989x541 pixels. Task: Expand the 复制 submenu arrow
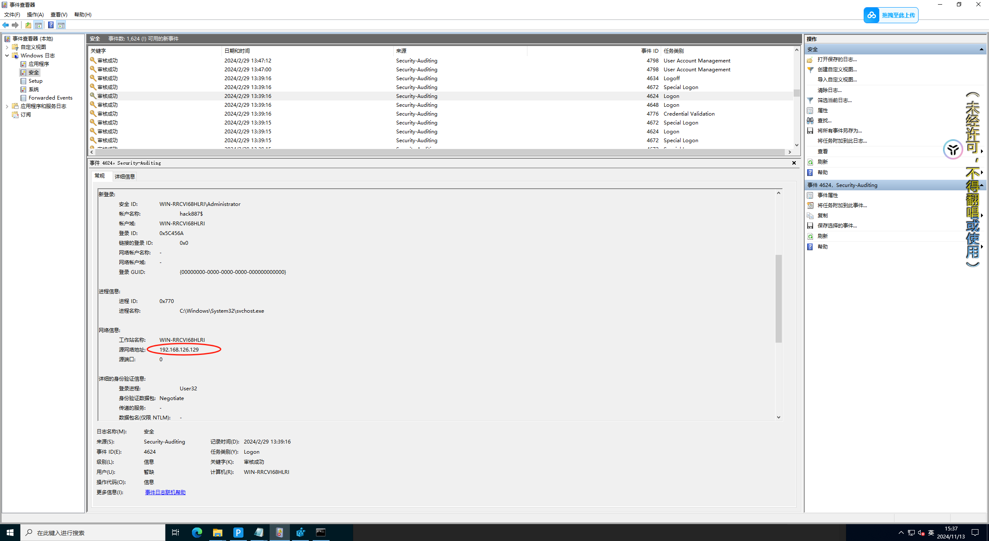pos(982,216)
